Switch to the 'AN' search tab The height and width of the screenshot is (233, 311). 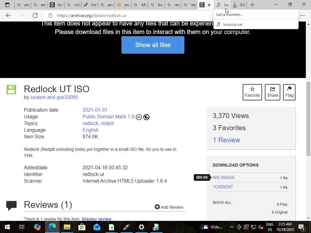tap(140, 5)
